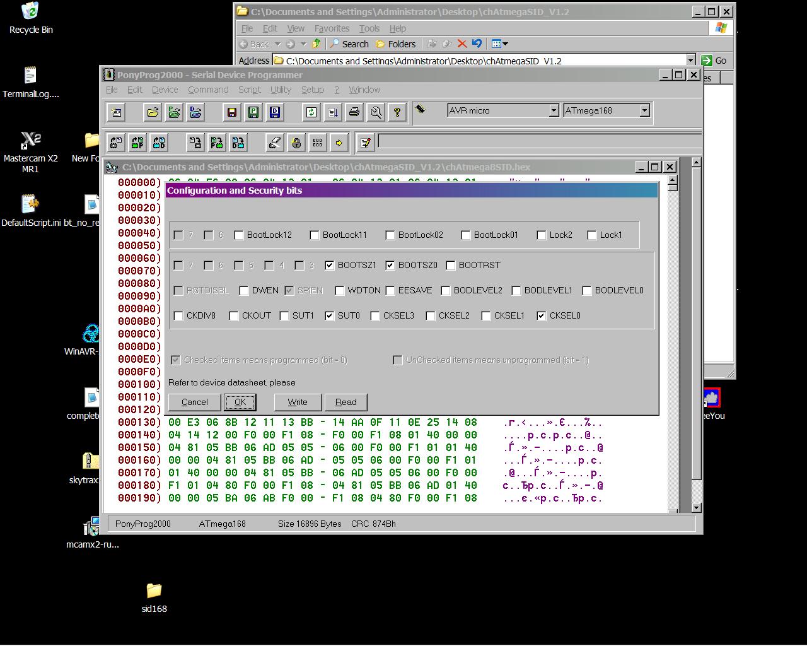
Task: Check the DWEN fuse checkbox
Action: coord(244,291)
